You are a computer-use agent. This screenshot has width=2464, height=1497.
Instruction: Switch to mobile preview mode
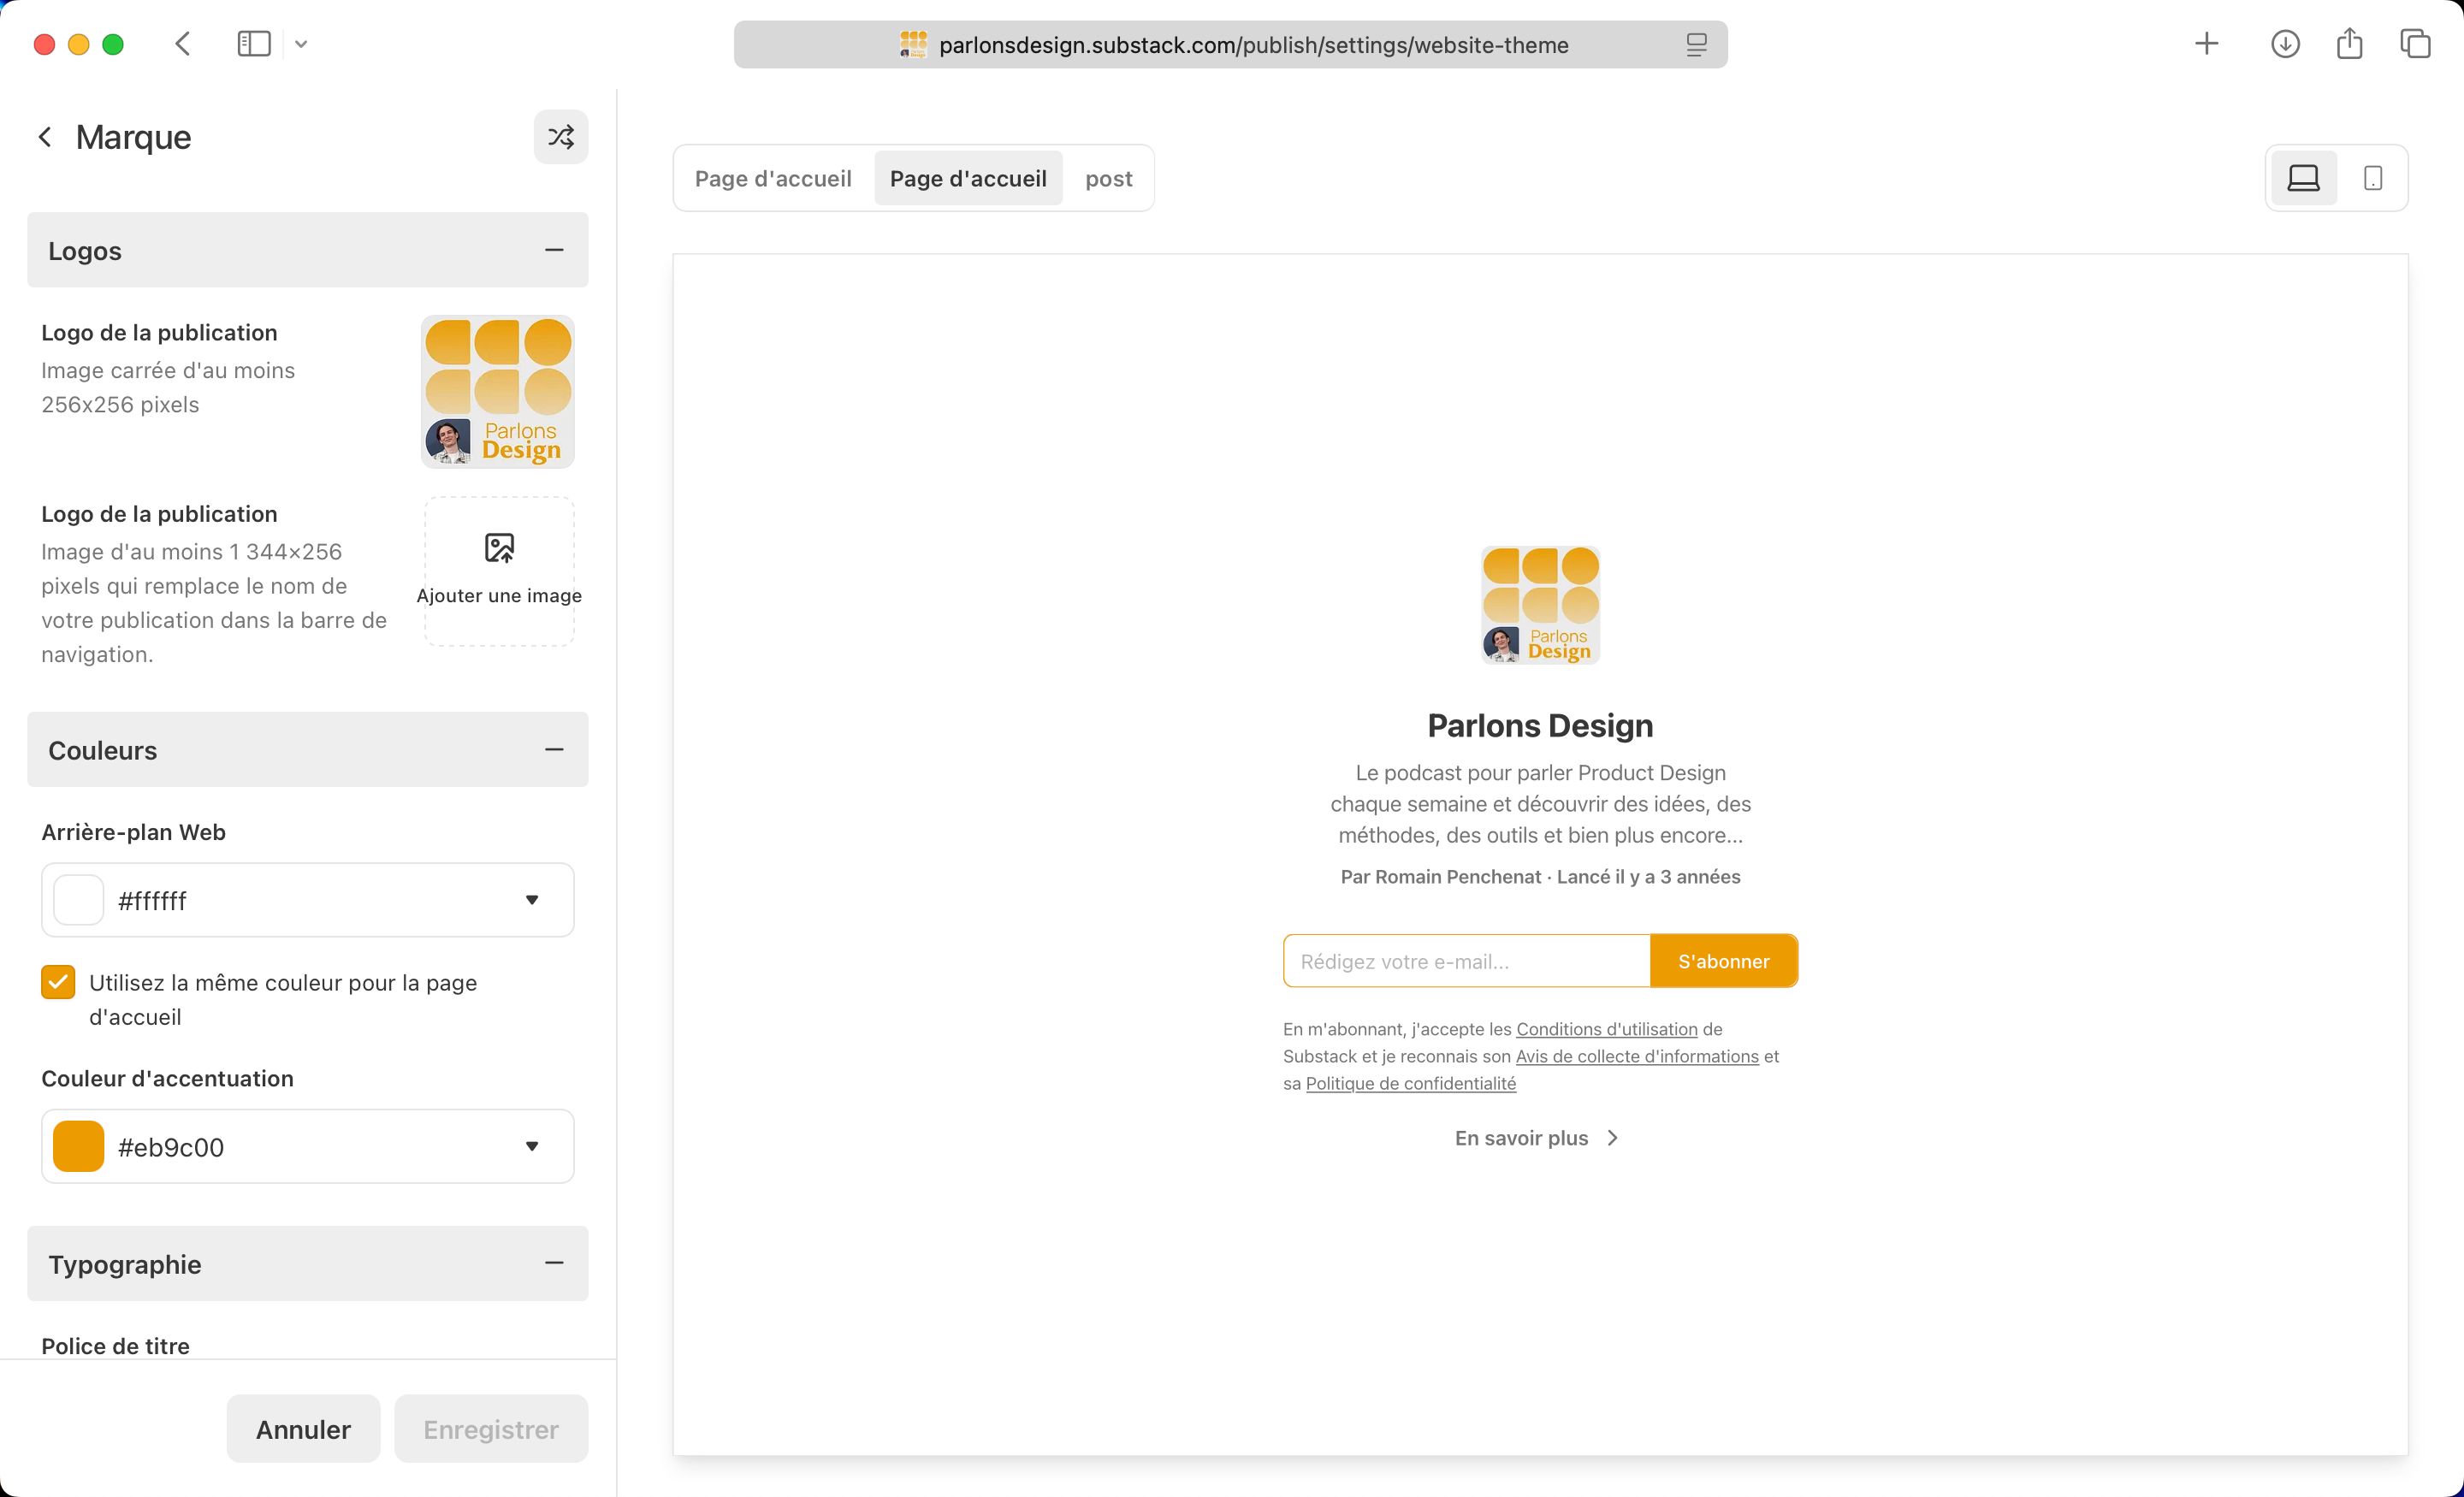(x=2373, y=178)
